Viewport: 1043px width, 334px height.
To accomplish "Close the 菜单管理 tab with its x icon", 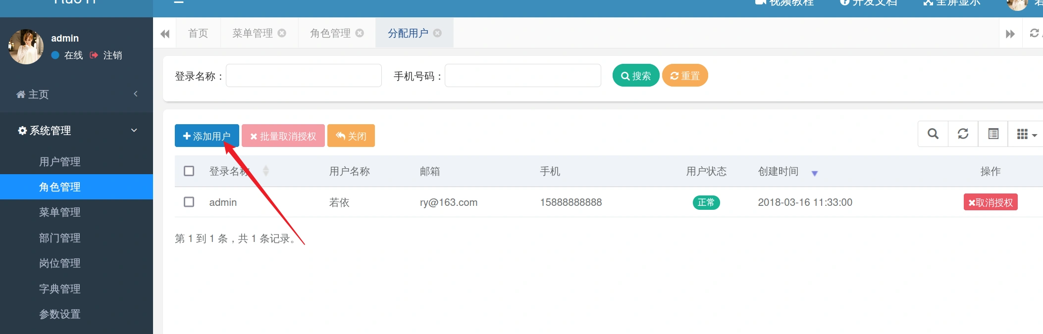I will (x=282, y=33).
